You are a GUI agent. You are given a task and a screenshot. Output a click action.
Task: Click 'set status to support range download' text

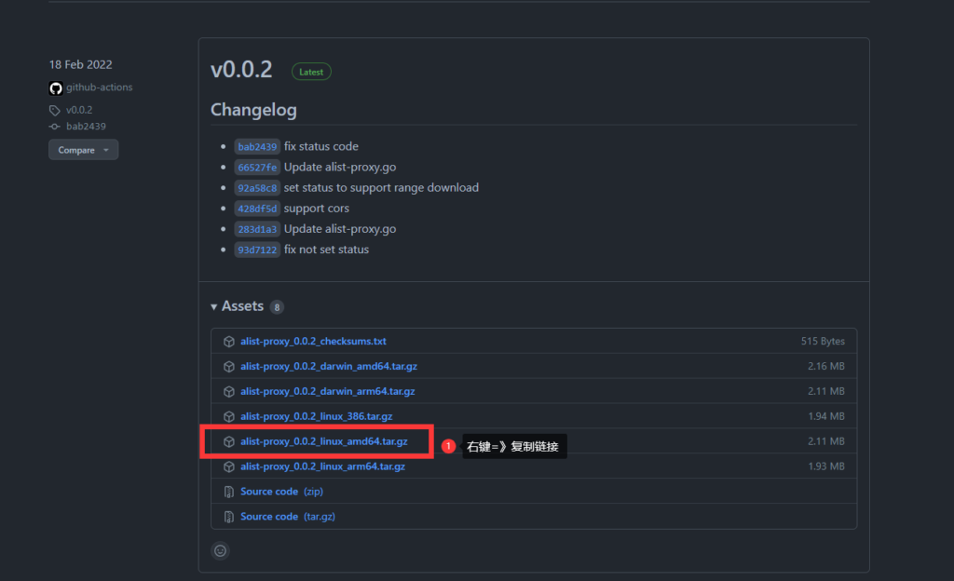(381, 188)
